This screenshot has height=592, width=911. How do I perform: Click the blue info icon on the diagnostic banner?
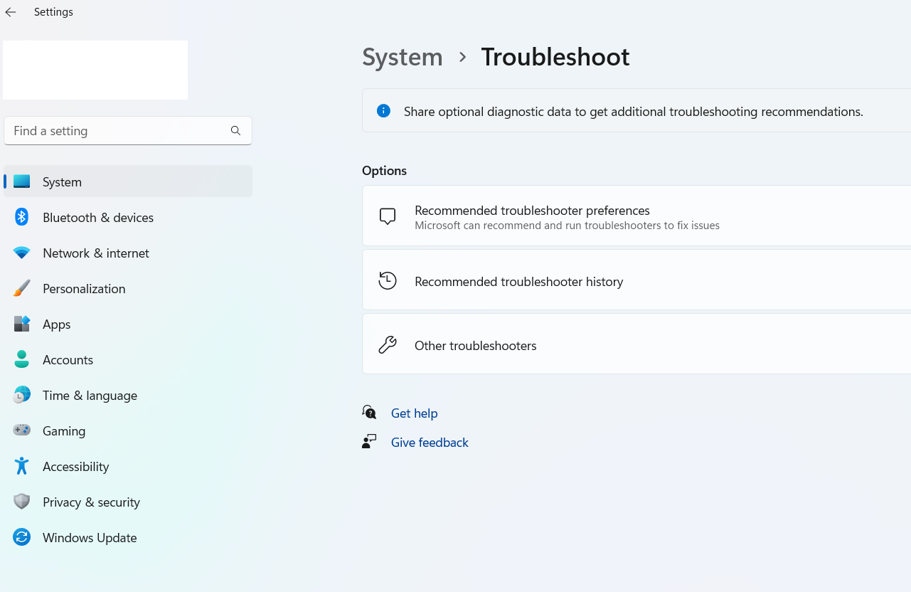383,111
